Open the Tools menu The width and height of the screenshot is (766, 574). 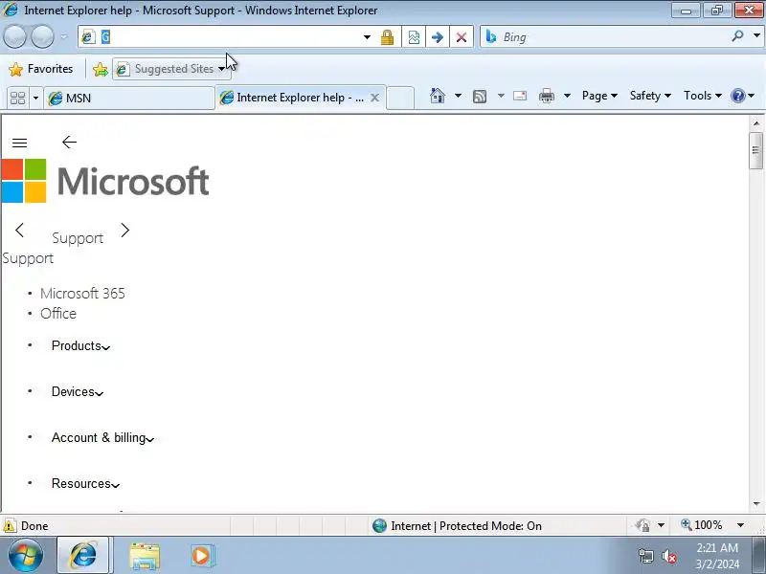pyautogui.click(x=703, y=96)
